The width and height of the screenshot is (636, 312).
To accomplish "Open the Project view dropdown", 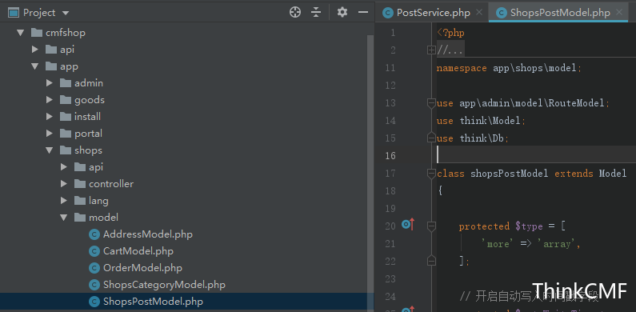I will click(66, 13).
